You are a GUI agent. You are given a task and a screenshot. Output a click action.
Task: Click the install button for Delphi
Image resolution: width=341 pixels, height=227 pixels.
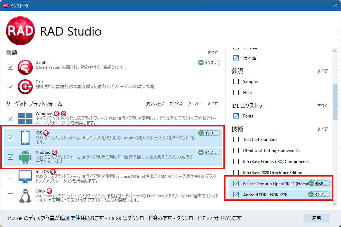tap(209, 63)
